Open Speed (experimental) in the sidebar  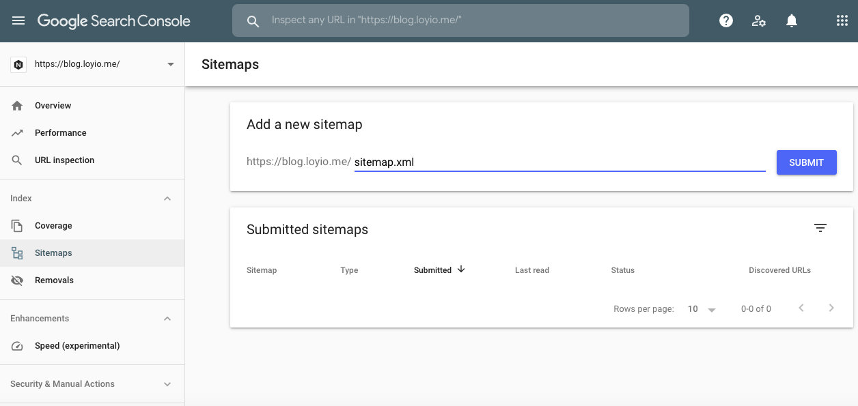click(92, 346)
